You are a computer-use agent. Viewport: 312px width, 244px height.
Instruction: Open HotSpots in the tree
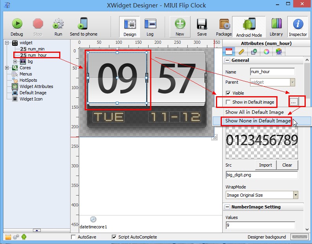28,80
